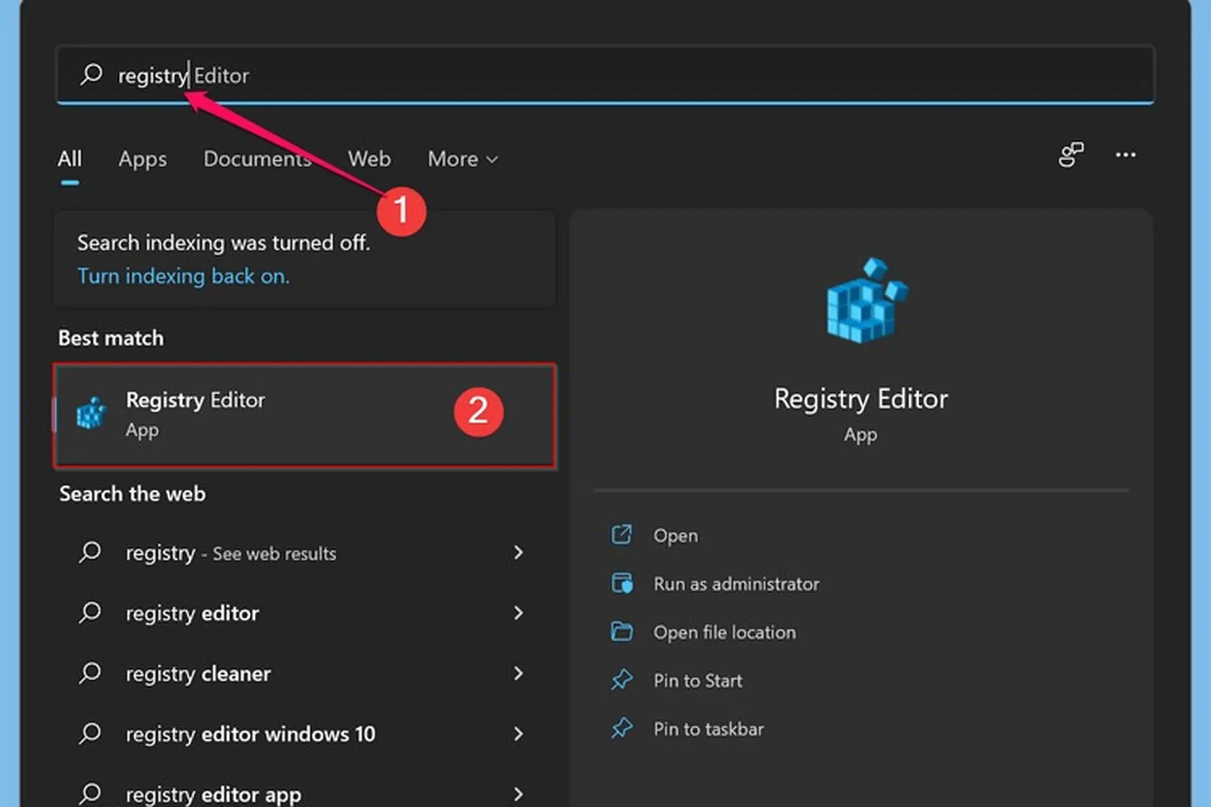Switch to the Apps tab
The width and height of the screenshot is (1211, 807).
[142, 160]
